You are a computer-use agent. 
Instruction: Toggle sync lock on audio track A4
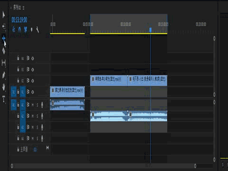point(28,138)
